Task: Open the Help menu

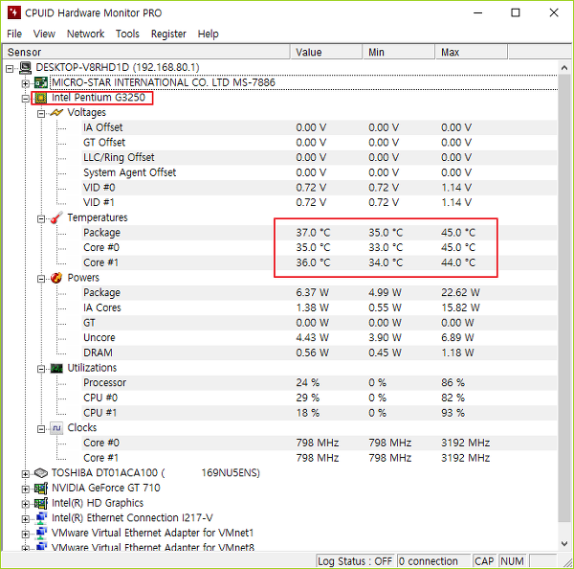Action: tap(208, 34)
